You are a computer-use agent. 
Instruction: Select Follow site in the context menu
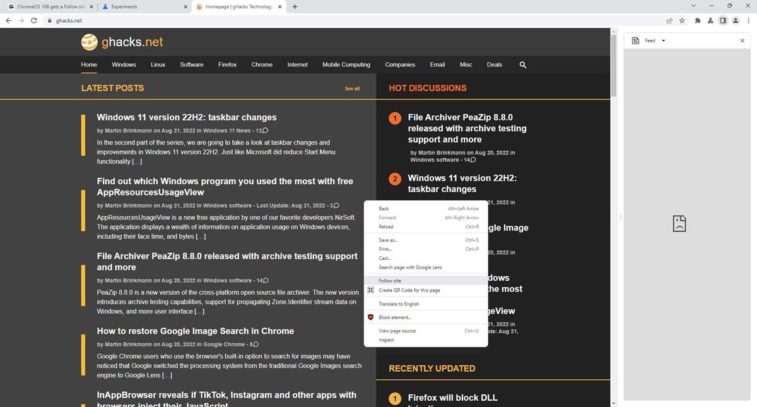(389, 280)
